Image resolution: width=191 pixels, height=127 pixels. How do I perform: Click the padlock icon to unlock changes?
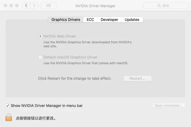[9, 117]
